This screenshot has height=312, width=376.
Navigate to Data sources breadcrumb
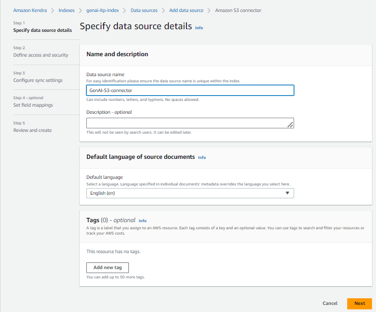(x=144, y=10)
